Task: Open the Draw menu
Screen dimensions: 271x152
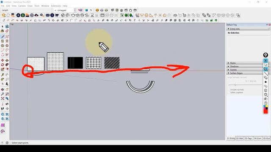Action: coord(30,6)
